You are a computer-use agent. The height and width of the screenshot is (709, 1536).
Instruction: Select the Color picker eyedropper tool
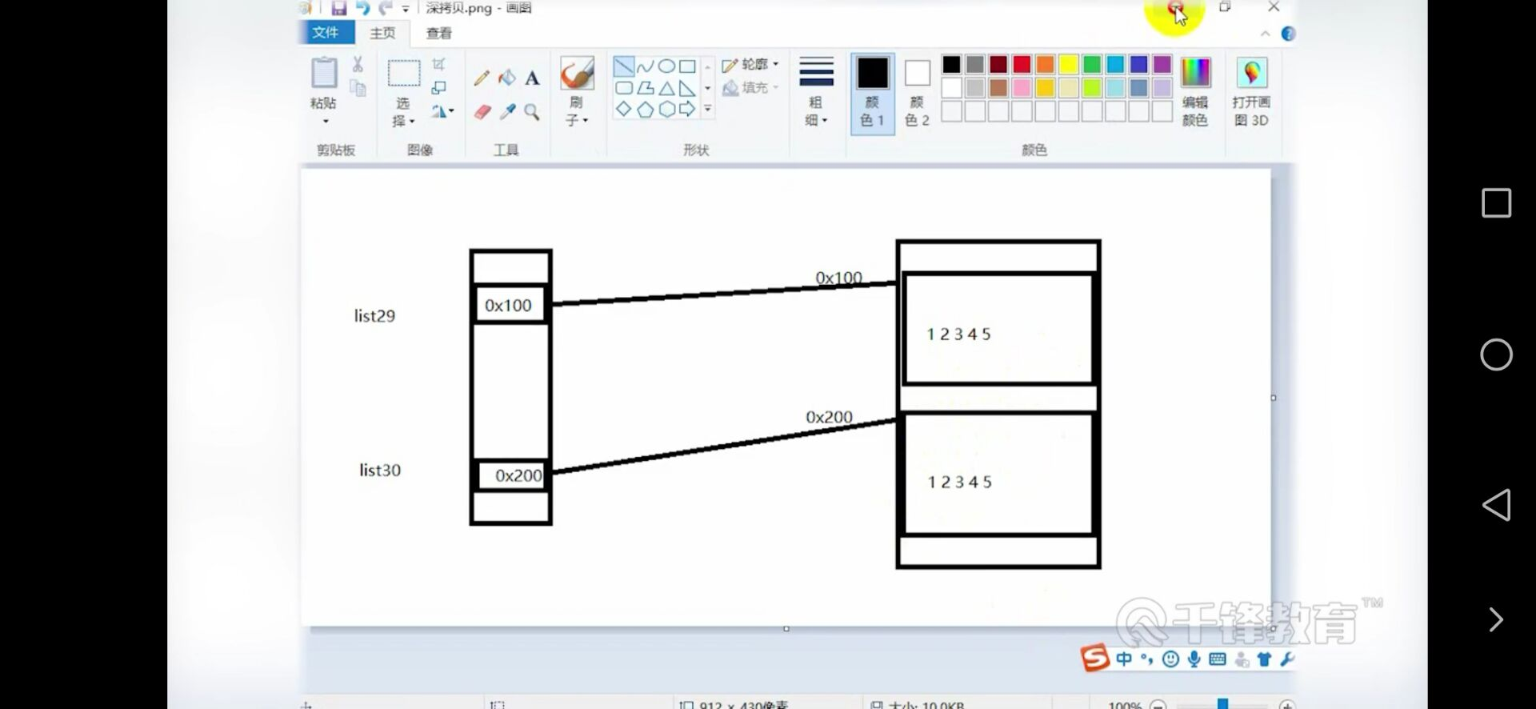point(507,111)
